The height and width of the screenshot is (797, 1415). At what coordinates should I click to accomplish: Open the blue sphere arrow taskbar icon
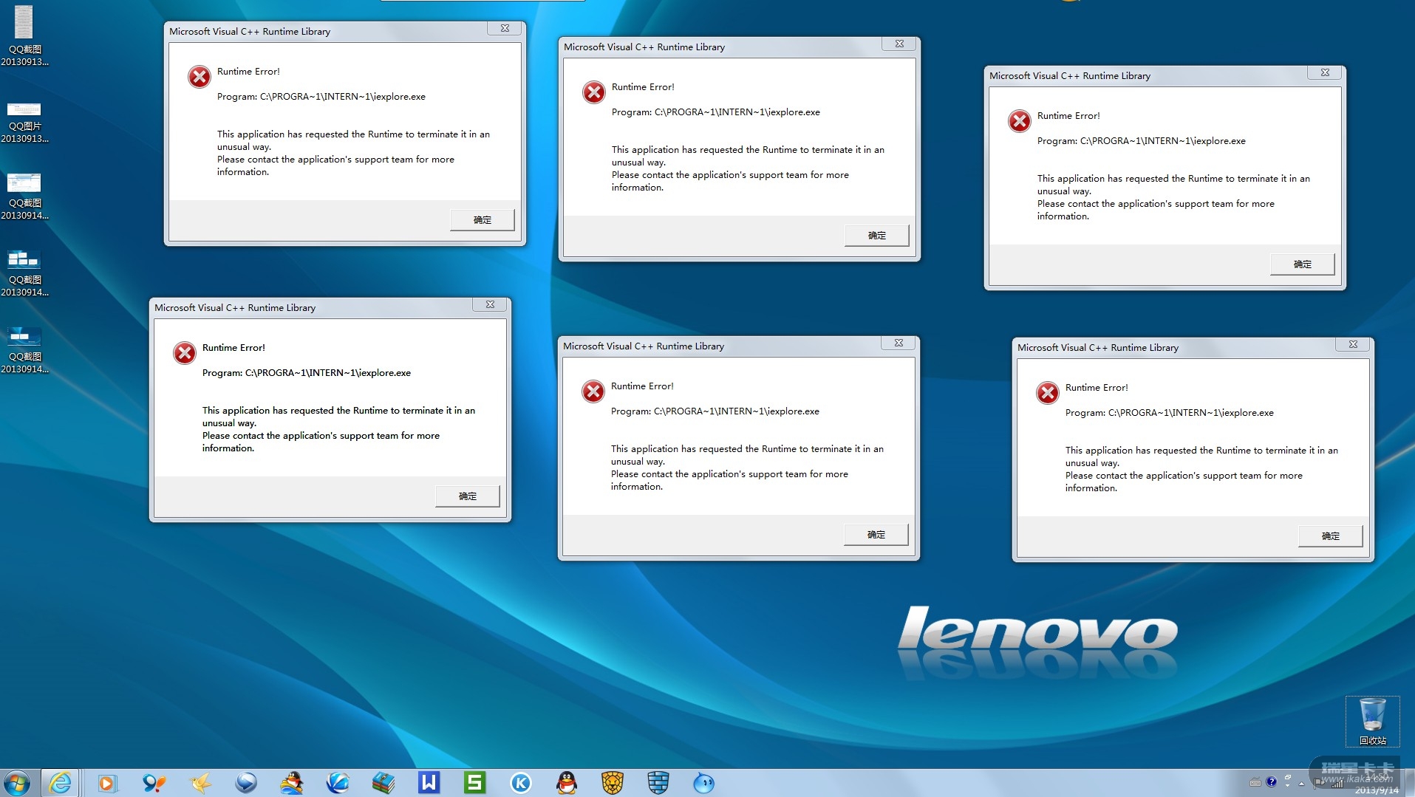(x=246, y=783)
